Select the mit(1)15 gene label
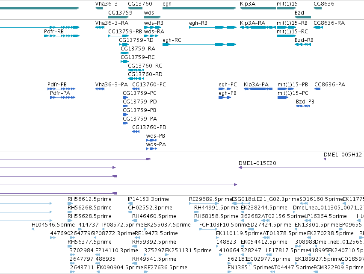This screenshot has height=274, width=364. (x=287, y=4)
